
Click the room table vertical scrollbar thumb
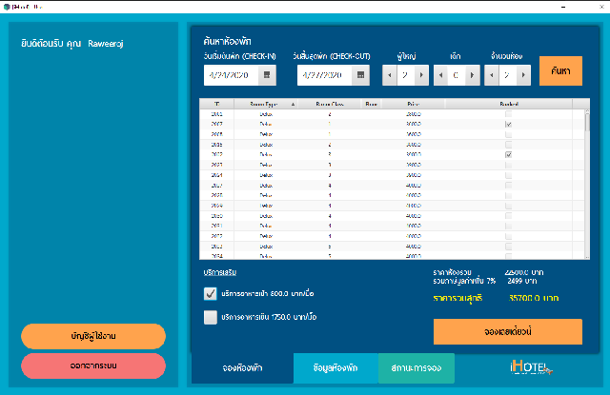point(587,123)
